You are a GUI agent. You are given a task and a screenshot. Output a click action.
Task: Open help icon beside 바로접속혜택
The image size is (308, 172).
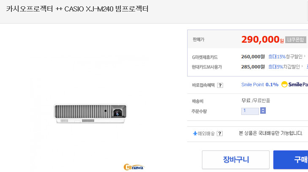coord(220,85)
